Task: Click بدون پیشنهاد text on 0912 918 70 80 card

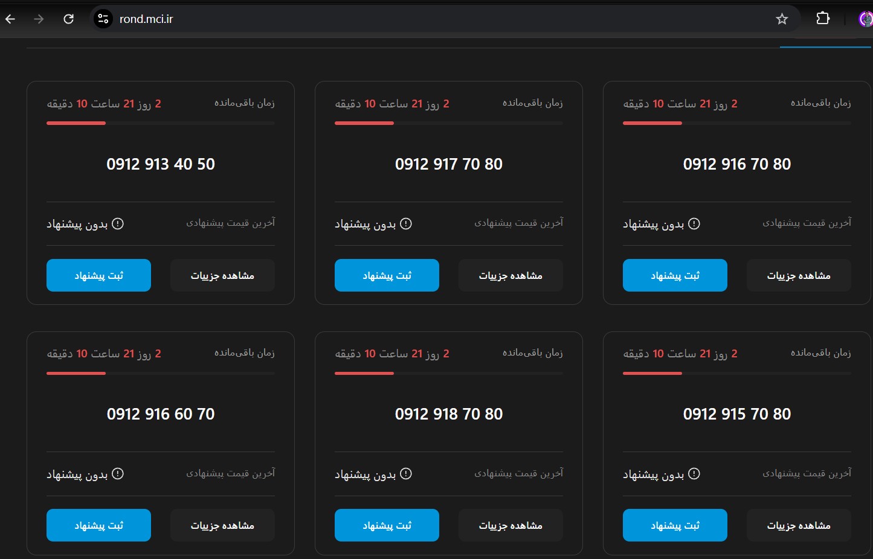Action: 366,474
